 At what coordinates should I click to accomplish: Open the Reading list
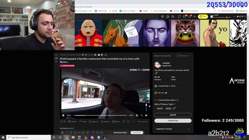click(x=242, y=11)
